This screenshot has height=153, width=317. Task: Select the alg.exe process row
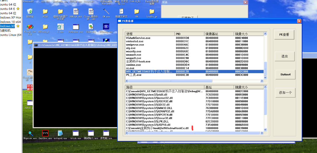[x=194, y=48]
